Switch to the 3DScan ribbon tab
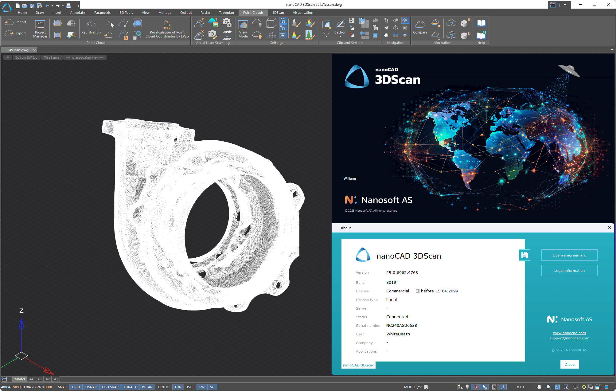The height and width of the screenshot is (391, 616). tap(278, 13)
